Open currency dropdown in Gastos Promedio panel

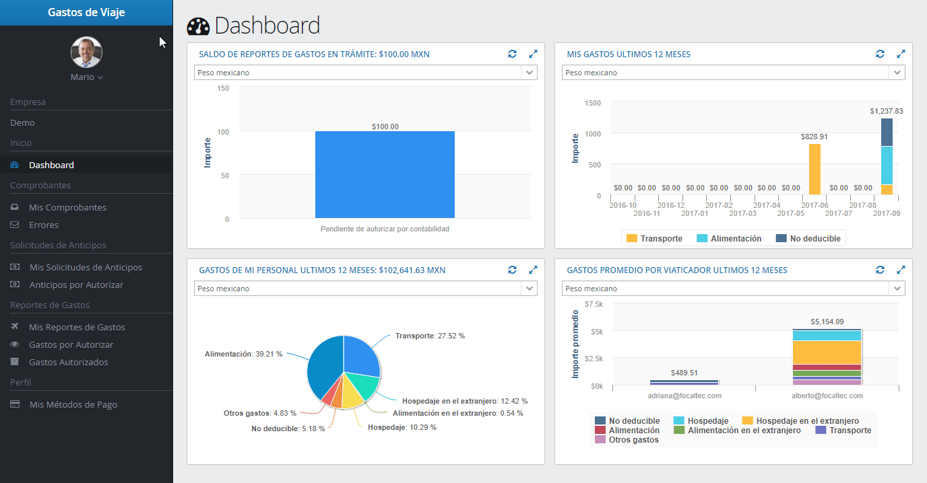click(x=734, y=289)
